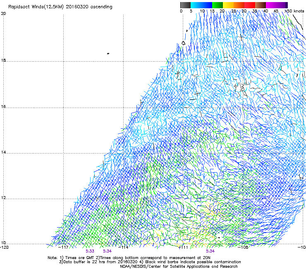306x269 pixels.
Task: Click the island outline just above 18N at -111
Action: (183, 43)
